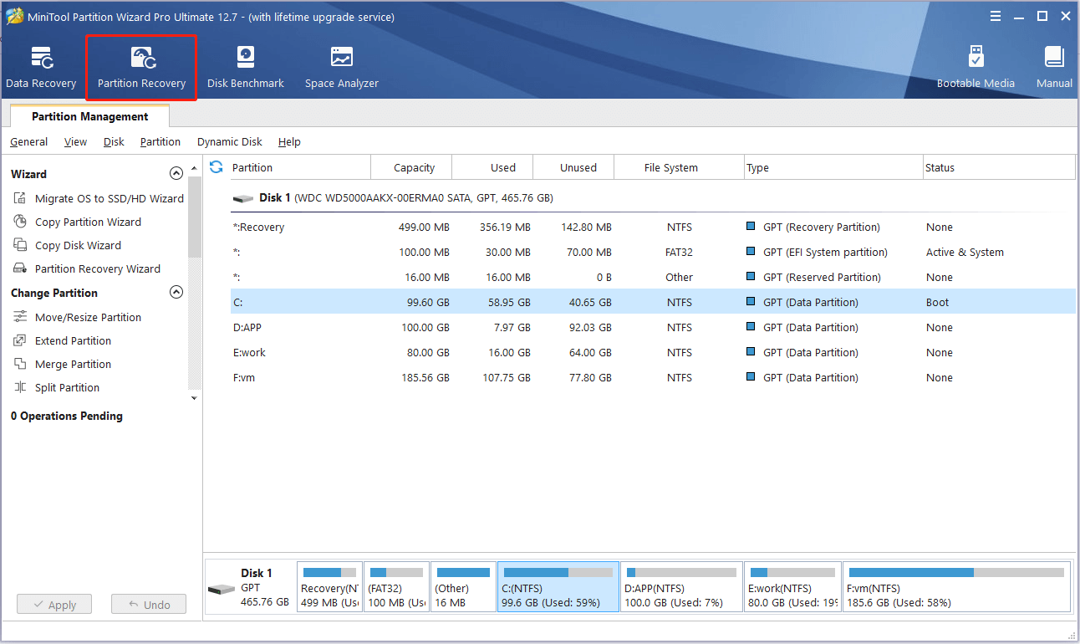The width and height of the screenshot is (1080, 644).
Task: Open the Dynamic Disk menu
Action: click(x=229, y=141)
